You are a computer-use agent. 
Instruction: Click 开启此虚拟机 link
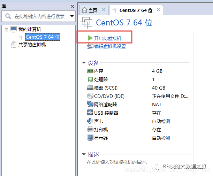pos(108,38)
